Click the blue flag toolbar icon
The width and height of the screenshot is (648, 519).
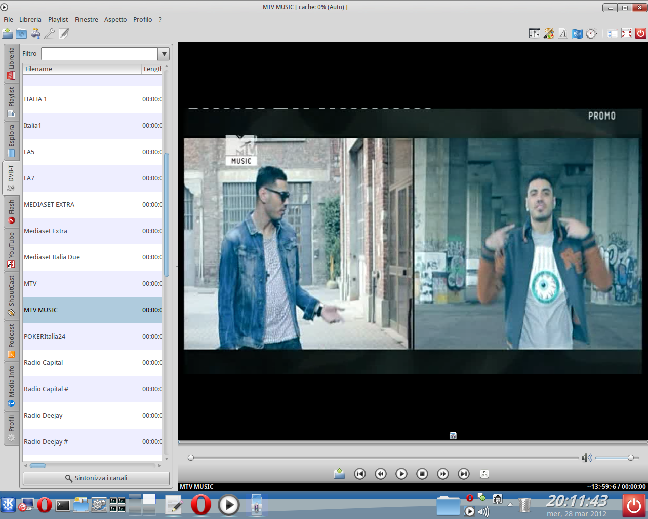click(x=577, y=33)
